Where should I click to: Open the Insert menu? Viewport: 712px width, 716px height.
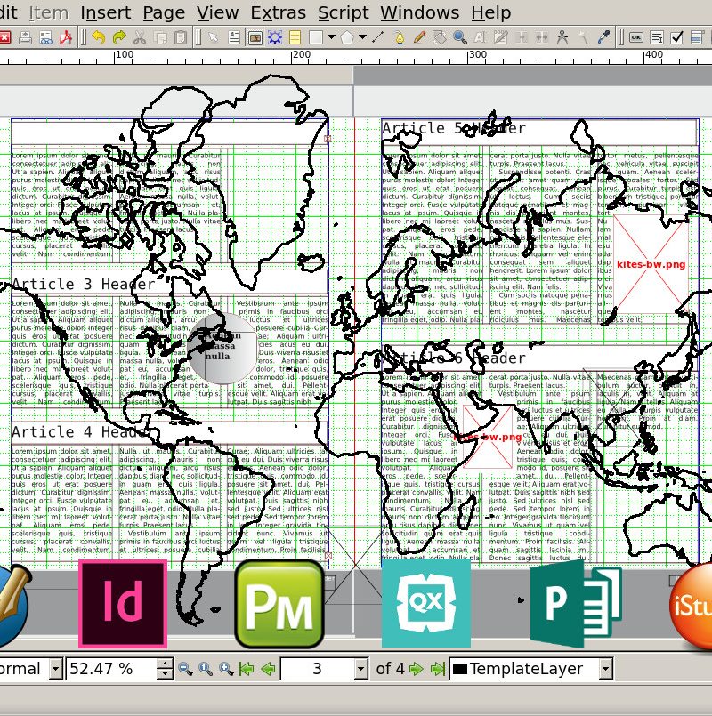click(106, 12)
